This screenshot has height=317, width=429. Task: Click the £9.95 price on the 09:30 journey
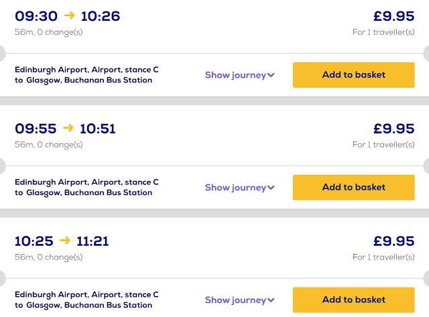(393, 15)
